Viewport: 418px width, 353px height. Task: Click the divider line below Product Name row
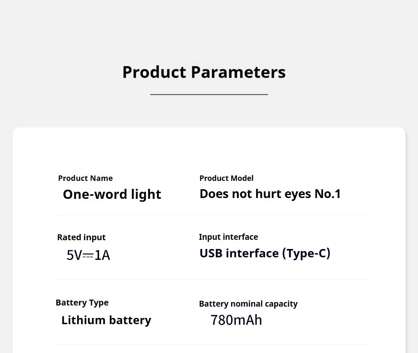[209, 215]
